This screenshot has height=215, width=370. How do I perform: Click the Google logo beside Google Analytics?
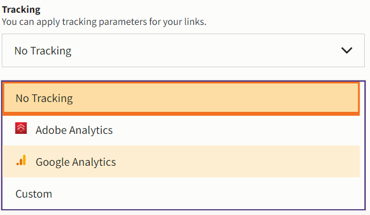21,160
